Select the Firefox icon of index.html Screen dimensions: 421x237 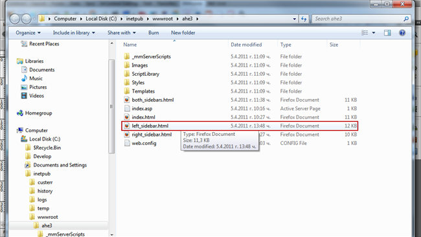[127, 117]
